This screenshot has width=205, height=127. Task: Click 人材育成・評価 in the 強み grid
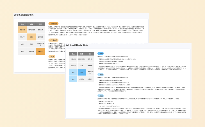tap(40, 44)
